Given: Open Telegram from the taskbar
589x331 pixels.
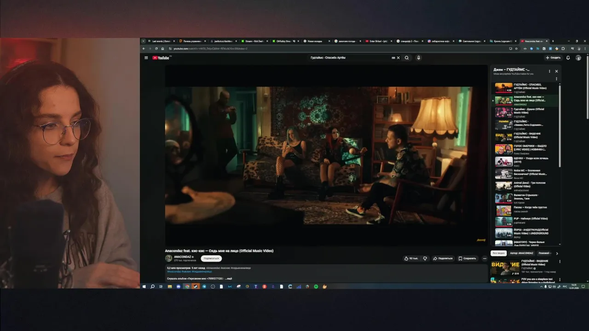Looking at the screenshot, I should point(204,286).
